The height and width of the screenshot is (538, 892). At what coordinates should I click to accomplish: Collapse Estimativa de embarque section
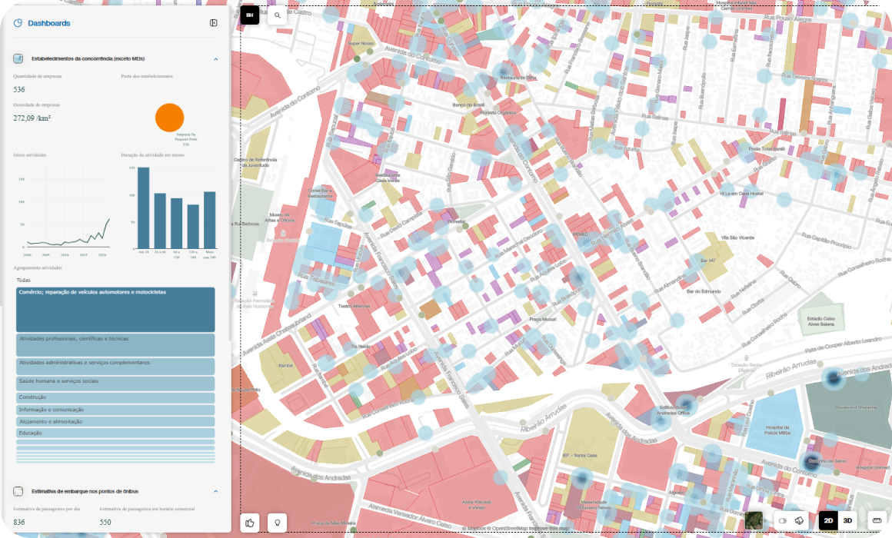point(215,491)
